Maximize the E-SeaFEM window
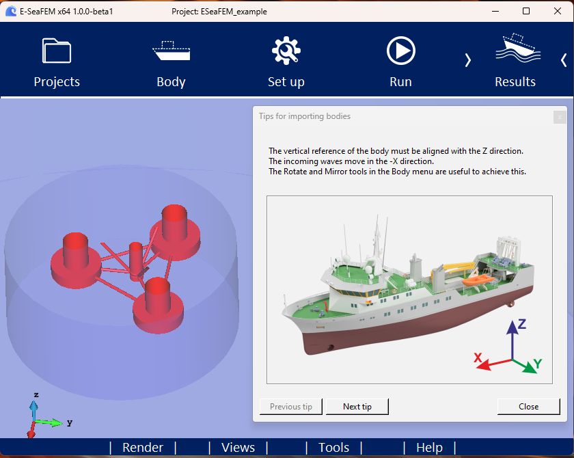574x458 pixels. coord(526,12)
